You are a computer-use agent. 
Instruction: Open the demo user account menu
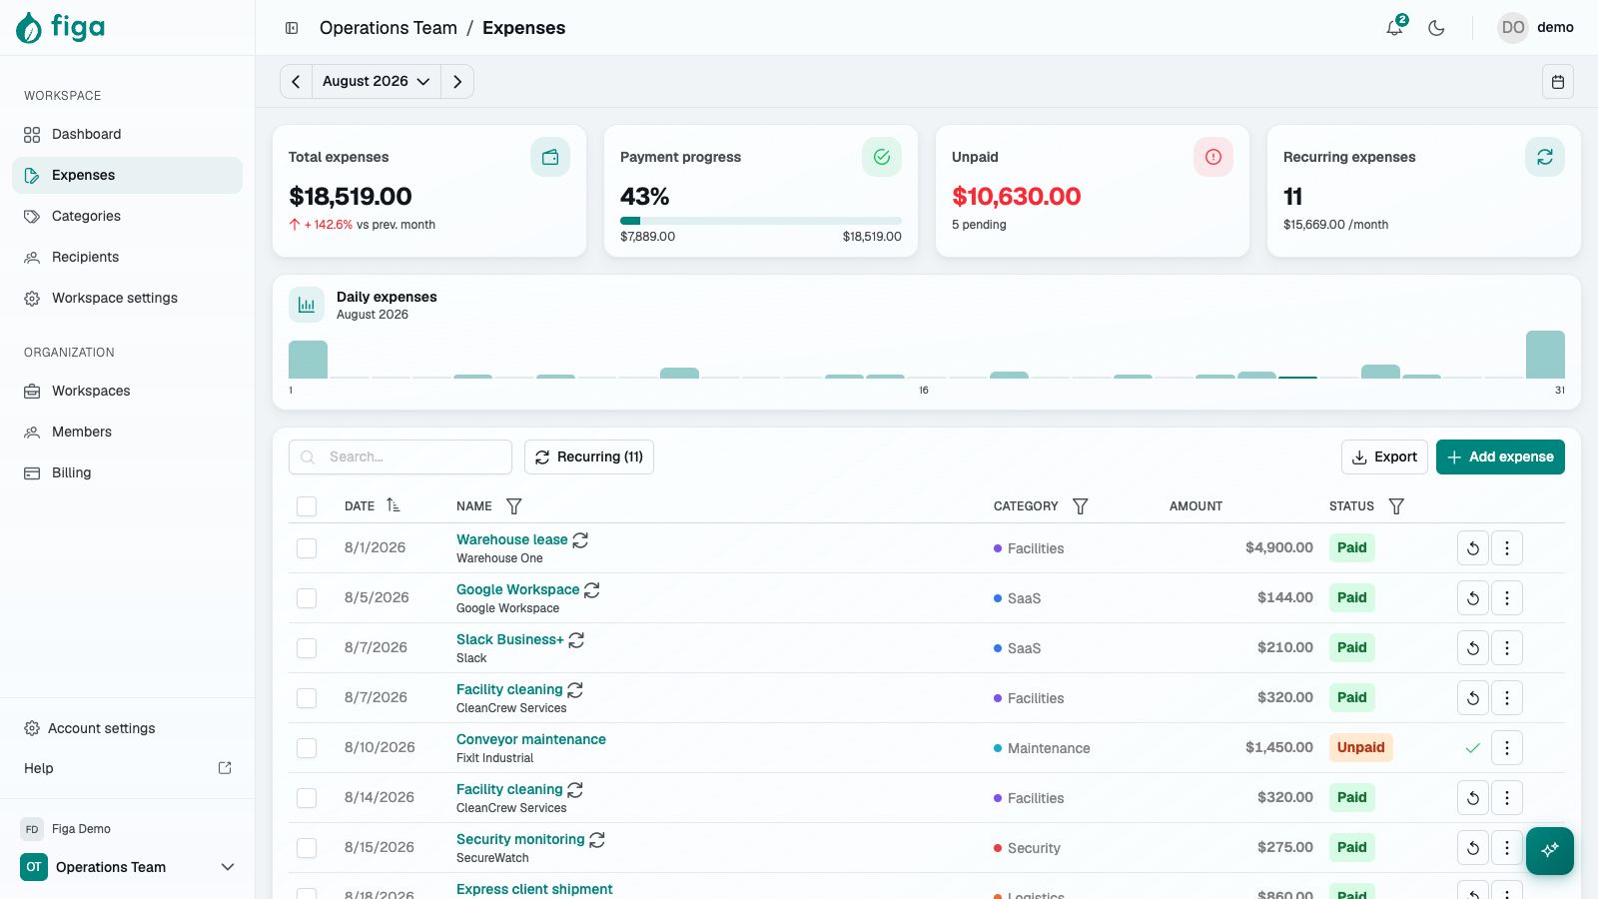pyautogui.click(x=1536, y=28)
